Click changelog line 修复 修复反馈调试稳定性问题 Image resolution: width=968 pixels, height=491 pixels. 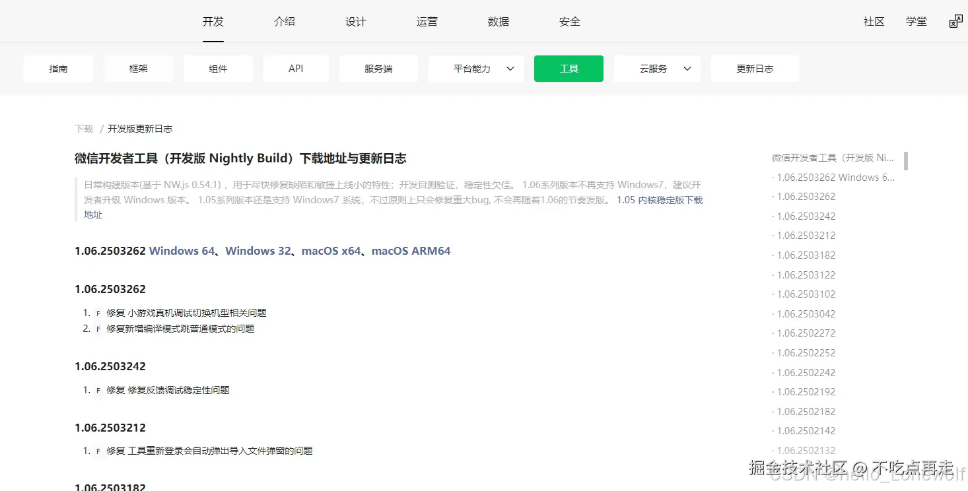coord(168,390)
